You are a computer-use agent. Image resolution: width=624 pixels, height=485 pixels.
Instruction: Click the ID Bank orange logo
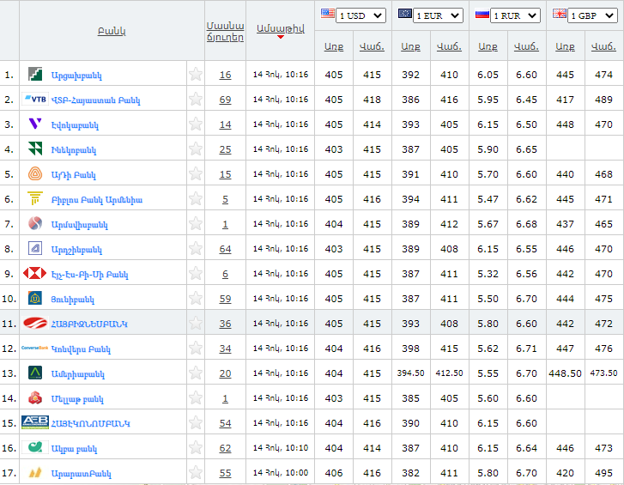(35, 174)
